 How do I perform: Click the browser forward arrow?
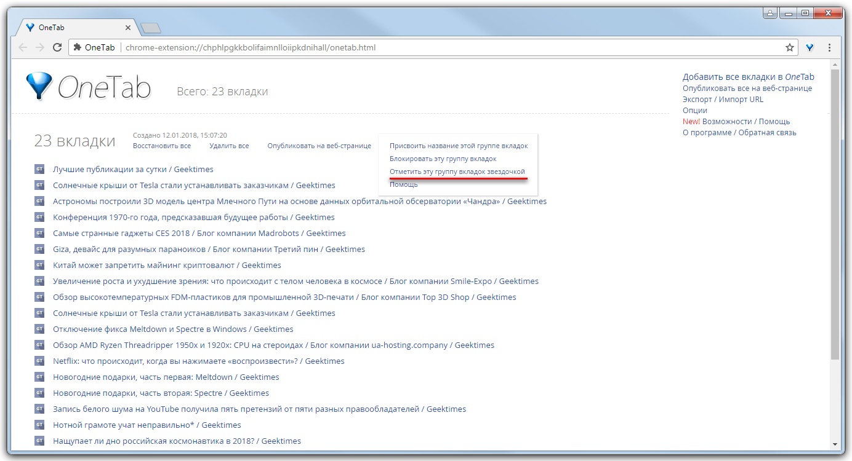(40, 47)
